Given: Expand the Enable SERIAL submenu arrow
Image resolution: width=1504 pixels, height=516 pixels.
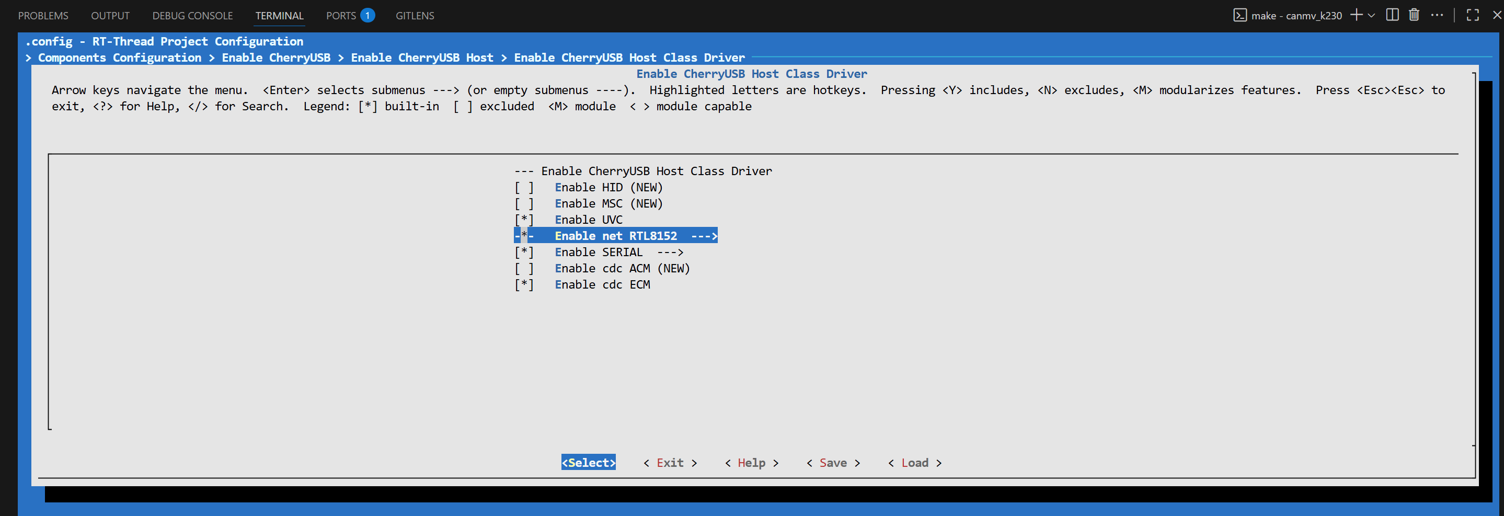Looking at the screenshot, I should tap(670, 252).
